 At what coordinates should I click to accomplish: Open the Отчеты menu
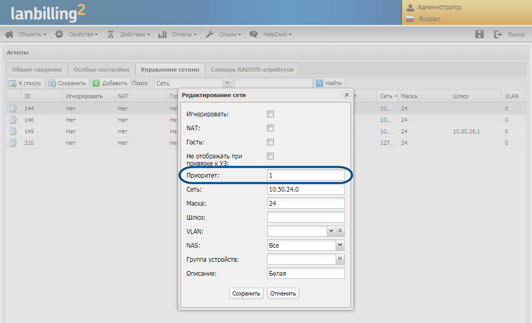coord(184,34)
